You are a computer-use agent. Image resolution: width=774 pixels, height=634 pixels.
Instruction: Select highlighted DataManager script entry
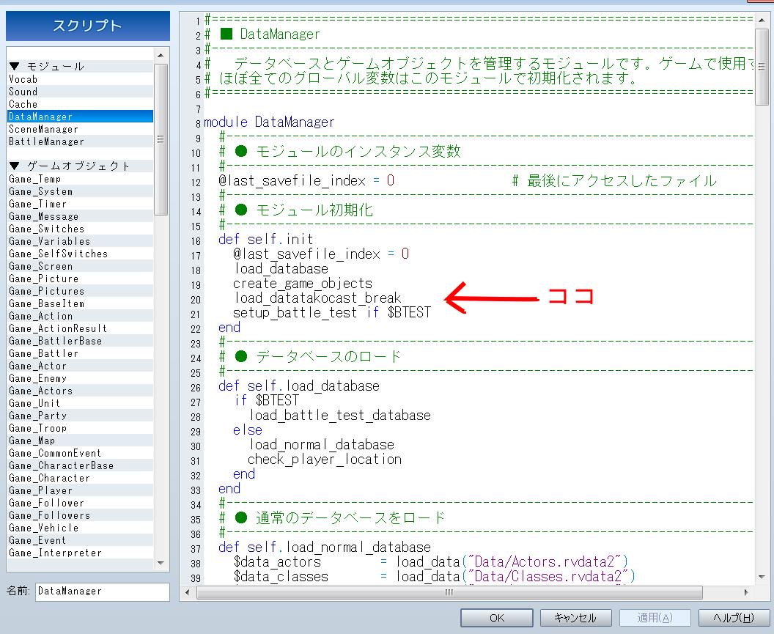click(x=81, y=117)
